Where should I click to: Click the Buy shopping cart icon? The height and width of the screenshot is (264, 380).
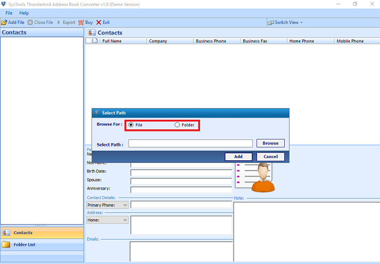tap(81, 22)
